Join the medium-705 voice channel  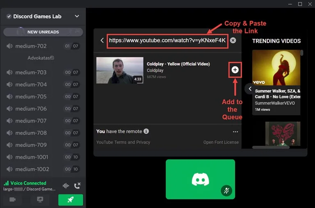pyautogui.click(x=43, y=96)
